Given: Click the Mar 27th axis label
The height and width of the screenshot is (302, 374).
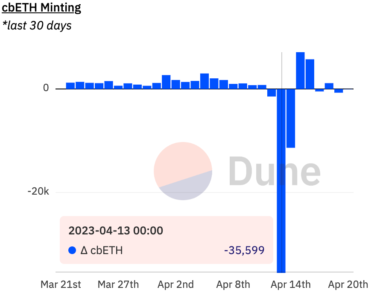Looking at the screenshot, I should click(118, 284).
